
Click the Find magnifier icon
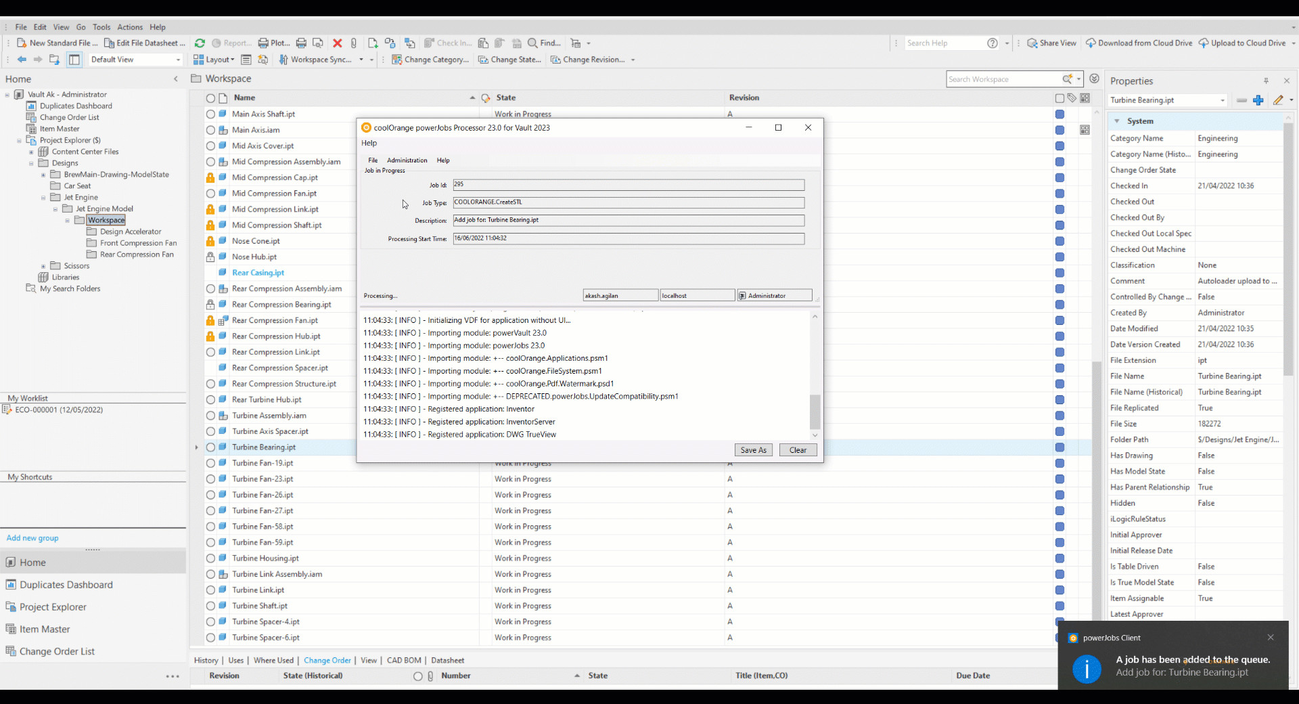click(532, 43)
